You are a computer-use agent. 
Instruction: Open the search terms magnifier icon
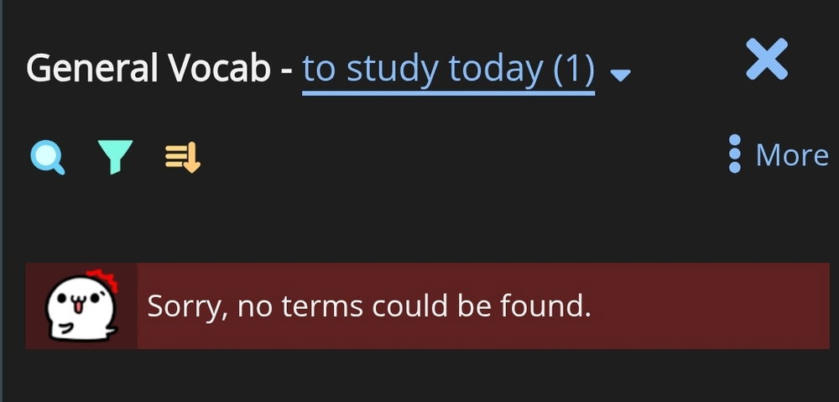[47, 157]
